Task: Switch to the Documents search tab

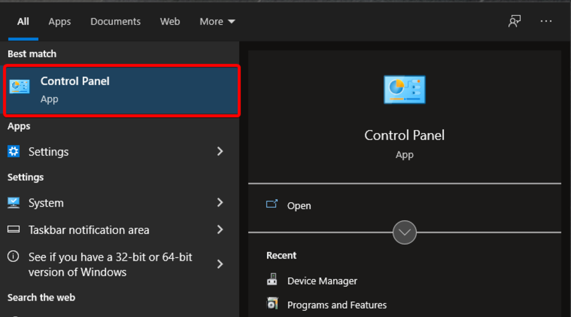Action: [x=115, y=22]
